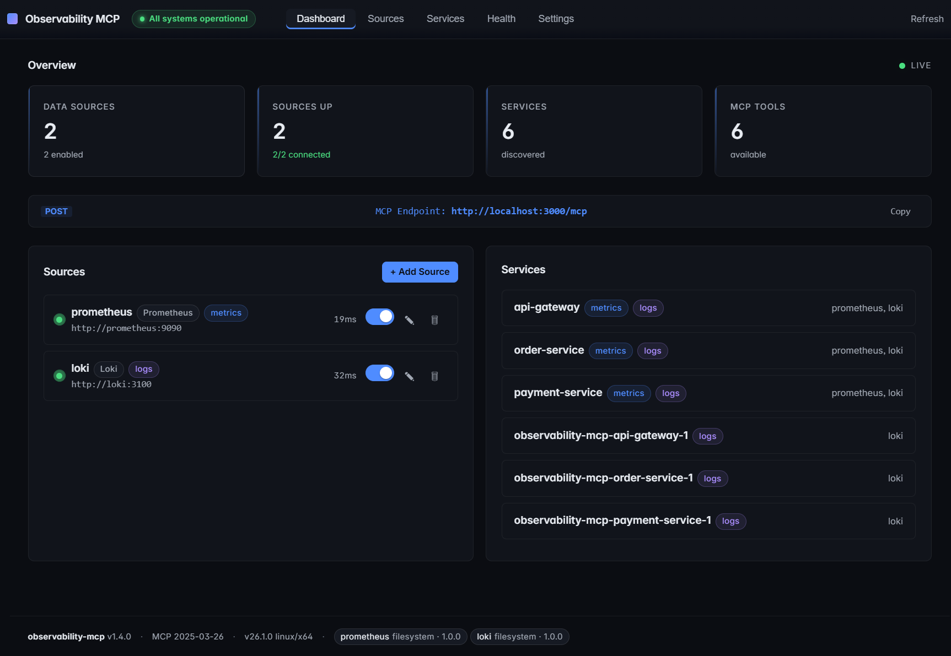Select the api-gateway service row

click(708, 308)
